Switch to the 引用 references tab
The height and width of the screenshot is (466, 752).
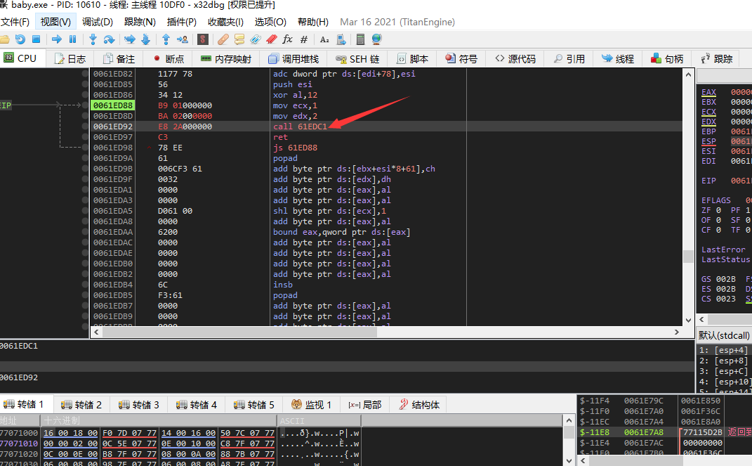point(569,58)
